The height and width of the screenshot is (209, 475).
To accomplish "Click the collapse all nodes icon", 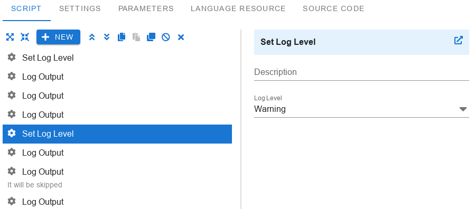I will pos(25,37).
